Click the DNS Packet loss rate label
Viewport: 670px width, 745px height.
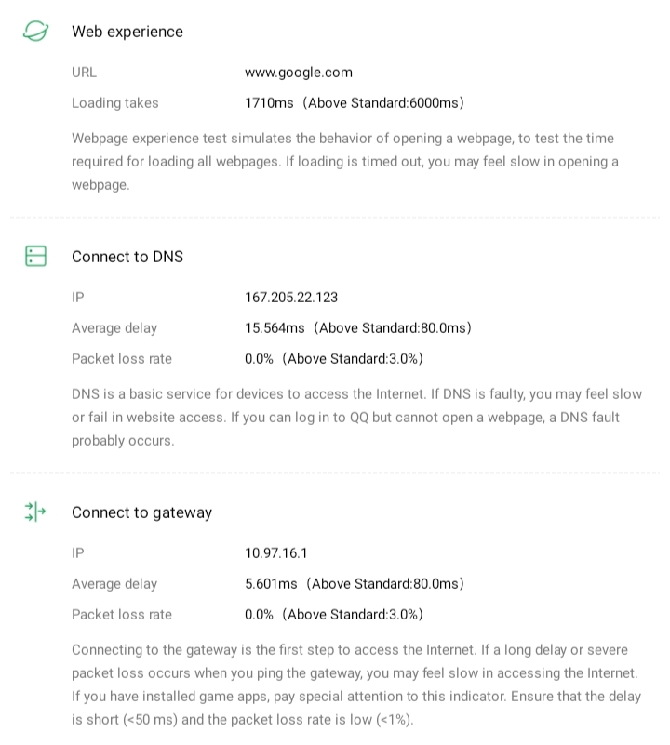click(x=122, y=359)
